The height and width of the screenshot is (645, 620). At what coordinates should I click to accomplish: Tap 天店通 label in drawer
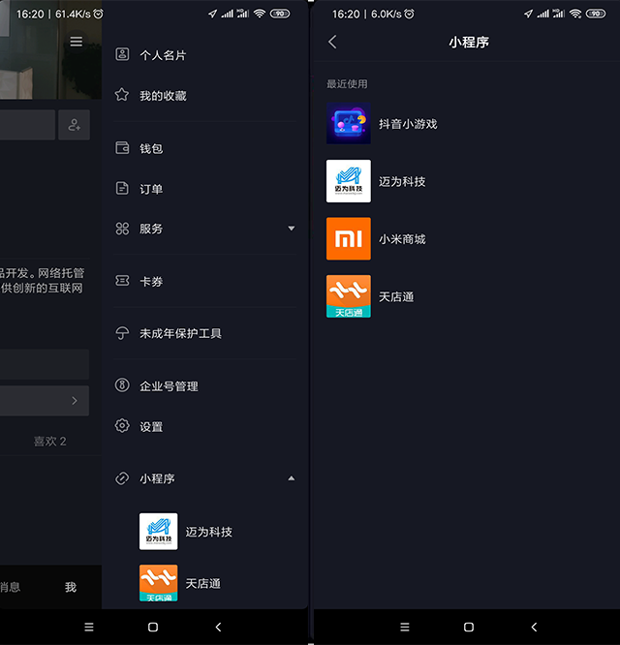tap(202, 583)
